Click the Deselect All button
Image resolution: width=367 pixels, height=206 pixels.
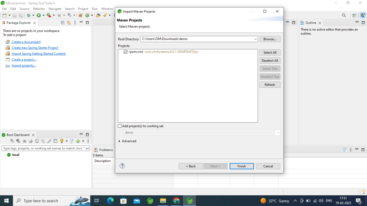270,60
